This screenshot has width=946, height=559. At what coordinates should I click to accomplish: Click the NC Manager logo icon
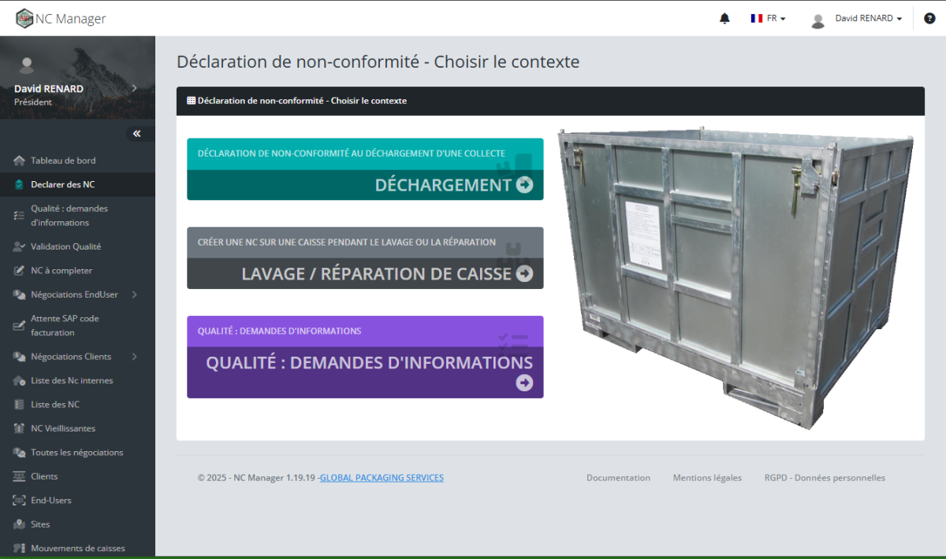[24, 17]
